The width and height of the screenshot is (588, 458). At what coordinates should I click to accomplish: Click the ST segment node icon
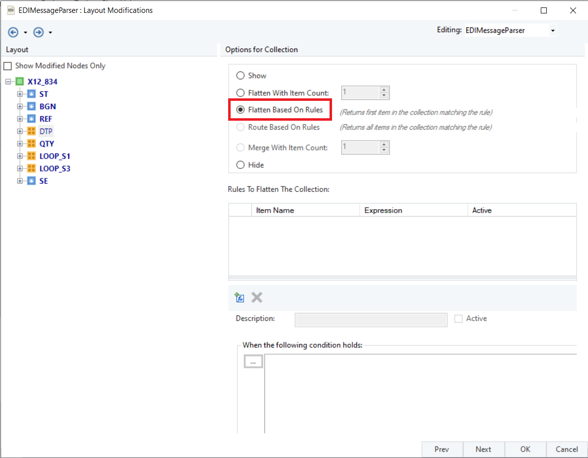click(31, 94)
